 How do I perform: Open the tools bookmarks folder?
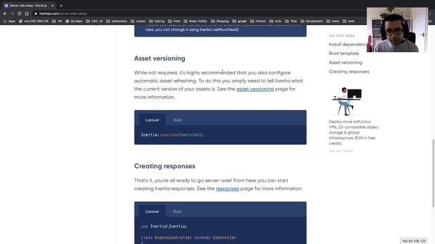(x=275, y=21)
